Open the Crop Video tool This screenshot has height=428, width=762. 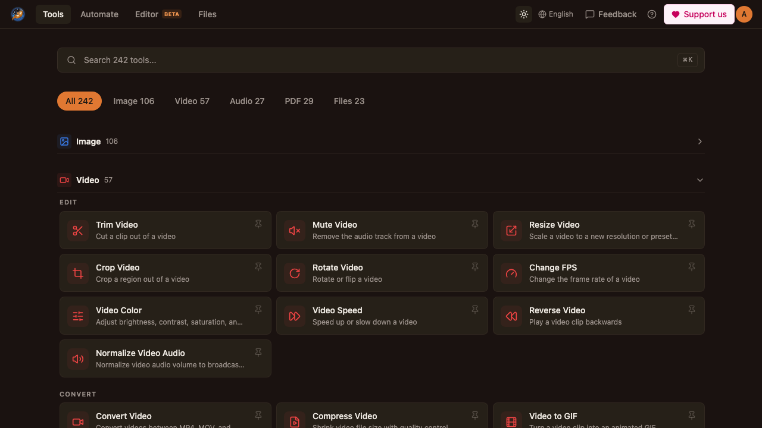[x=165, y=273]
